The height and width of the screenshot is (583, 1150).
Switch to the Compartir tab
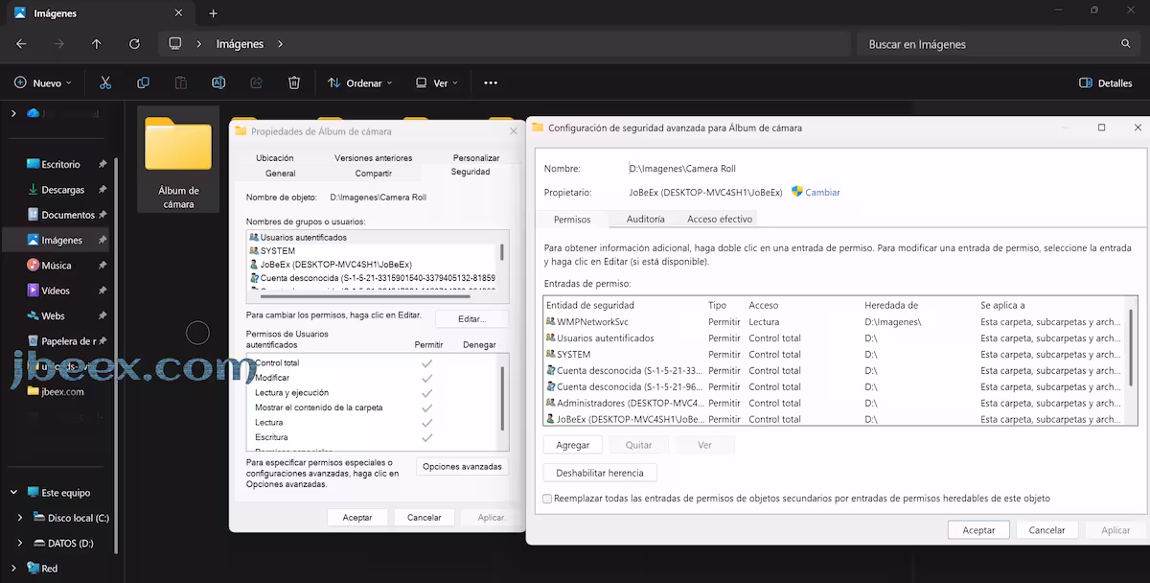(x=373, y=173)
